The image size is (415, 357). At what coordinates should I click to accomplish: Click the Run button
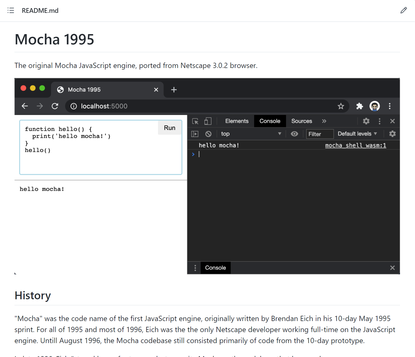(x=170, y=128)
